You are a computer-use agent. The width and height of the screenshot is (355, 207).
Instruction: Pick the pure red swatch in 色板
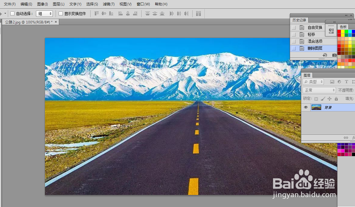coord(339,32)
